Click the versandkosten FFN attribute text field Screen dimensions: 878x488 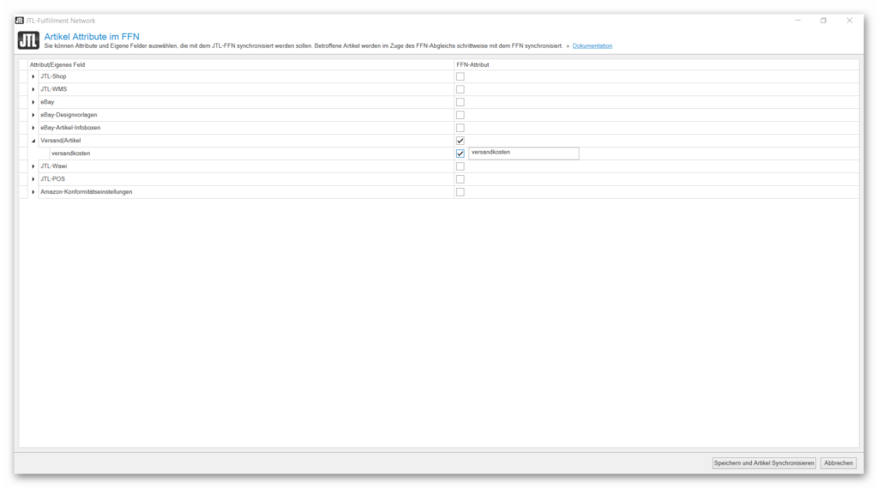pos(523,154)
